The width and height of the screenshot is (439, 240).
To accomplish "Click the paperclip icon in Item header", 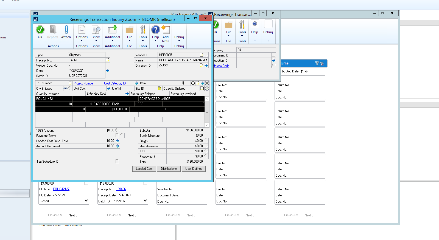I will click(183, 83).
